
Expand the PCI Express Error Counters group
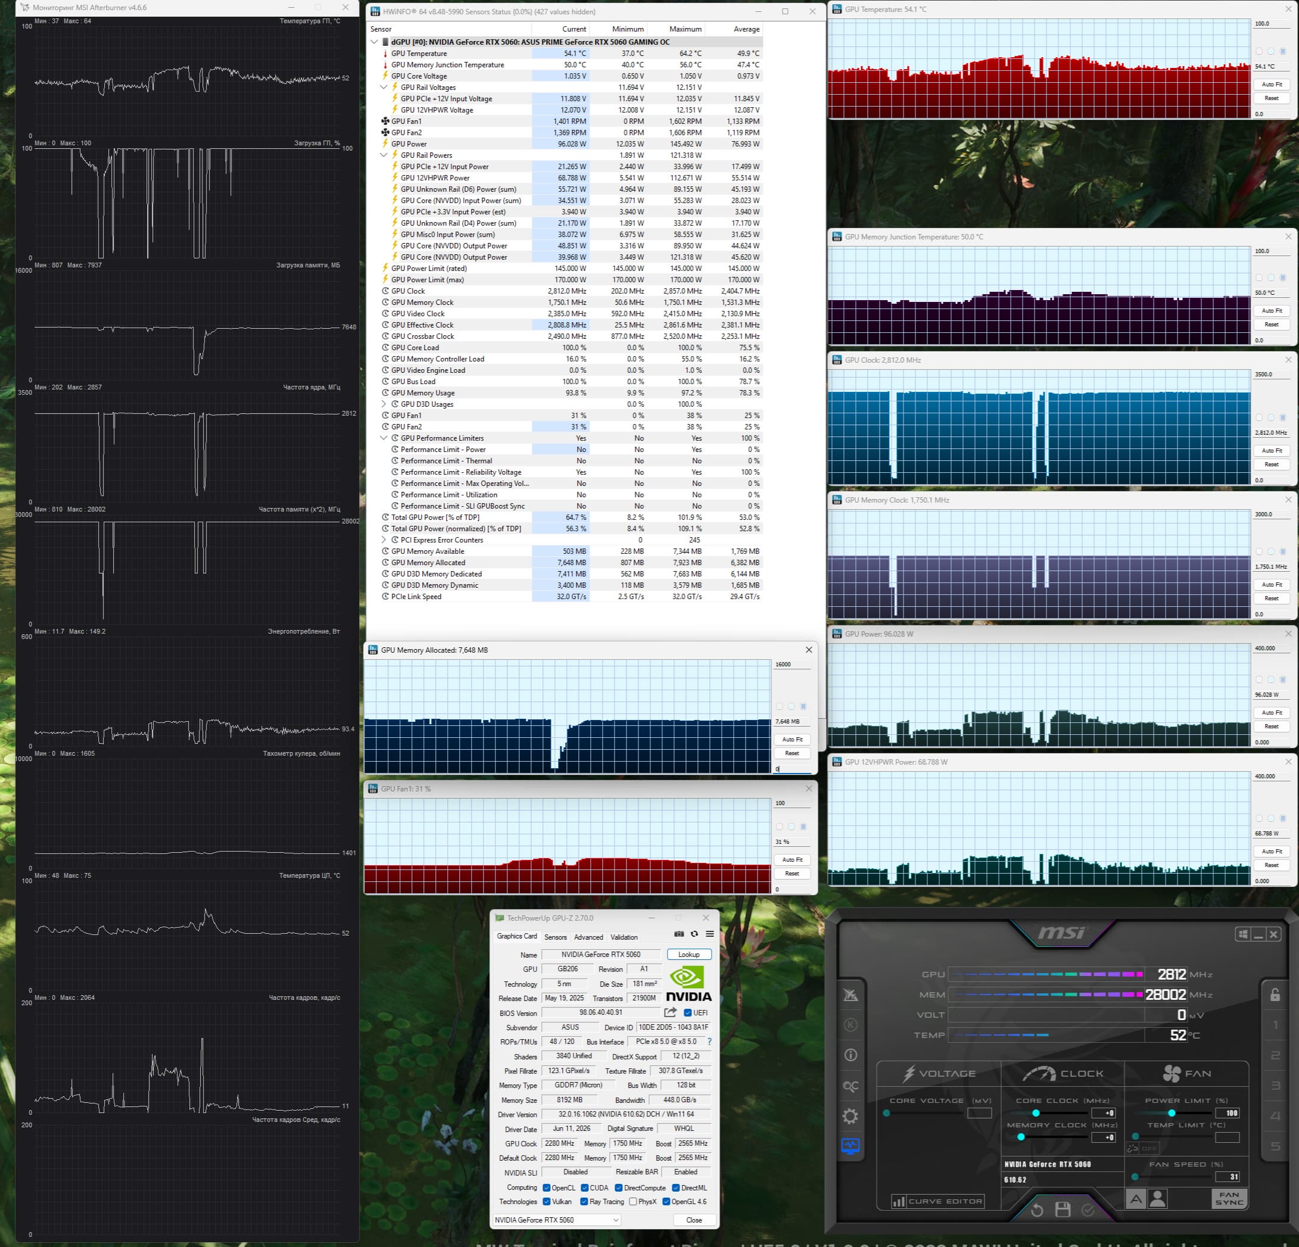tap(384, 540)
